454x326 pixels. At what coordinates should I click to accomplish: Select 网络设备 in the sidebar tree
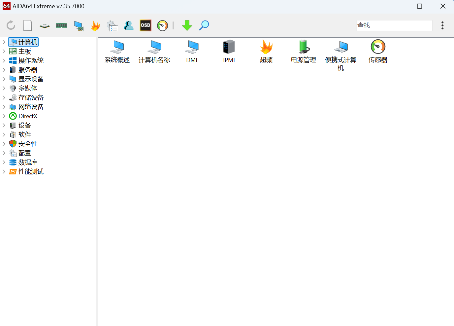tap(26, 107)
